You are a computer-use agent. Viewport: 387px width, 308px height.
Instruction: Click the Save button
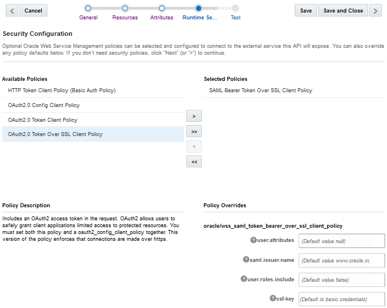coord(306,10)
